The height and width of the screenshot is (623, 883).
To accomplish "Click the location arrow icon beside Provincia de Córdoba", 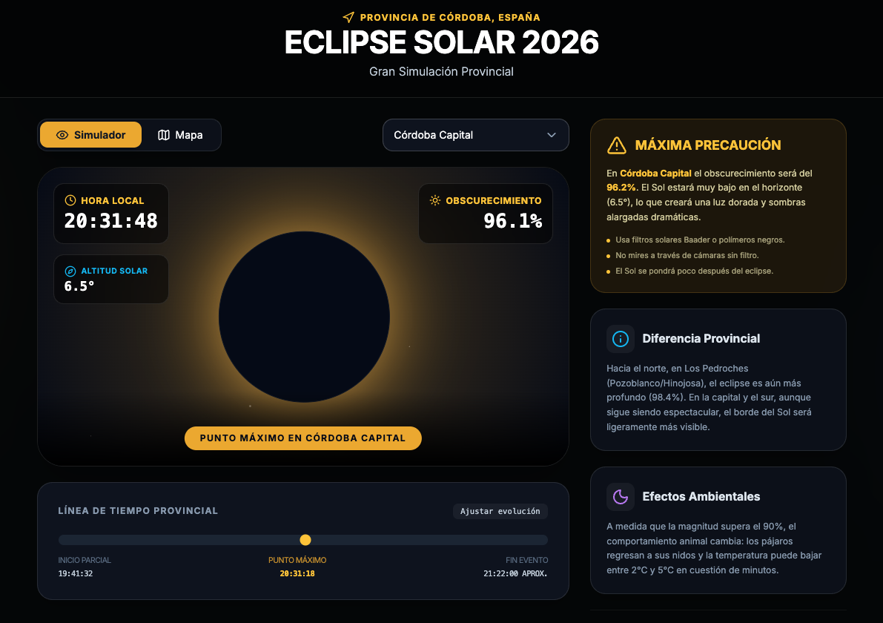I will point(348,17).
